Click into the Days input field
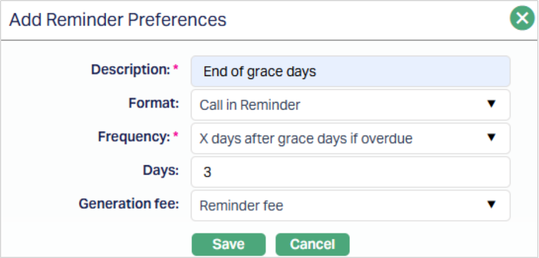The width and height of the screenshot is (539, 258). click(350, 172)
